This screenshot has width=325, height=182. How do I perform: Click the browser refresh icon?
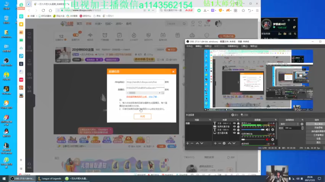click(43, 11)
